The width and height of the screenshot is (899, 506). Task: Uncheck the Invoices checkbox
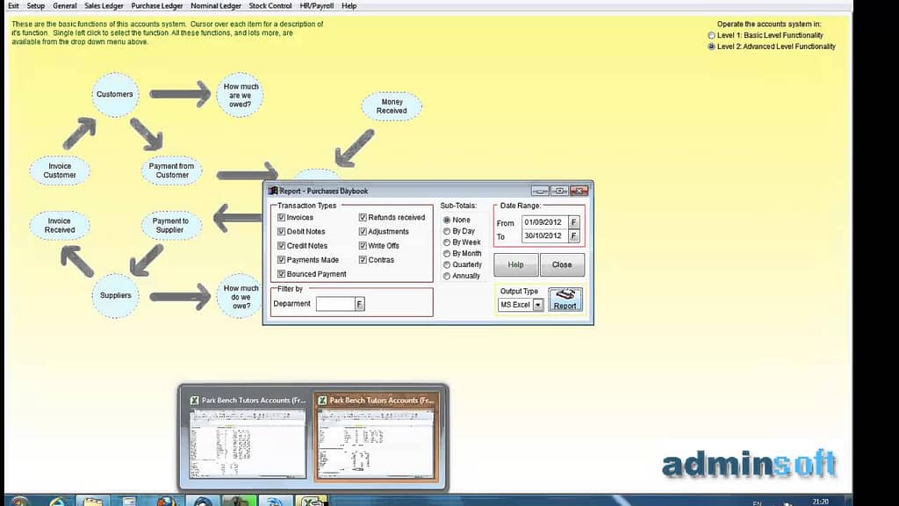[281, 218]
